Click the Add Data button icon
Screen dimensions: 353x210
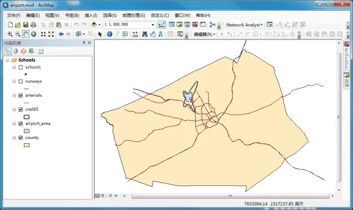coord(94,25)
